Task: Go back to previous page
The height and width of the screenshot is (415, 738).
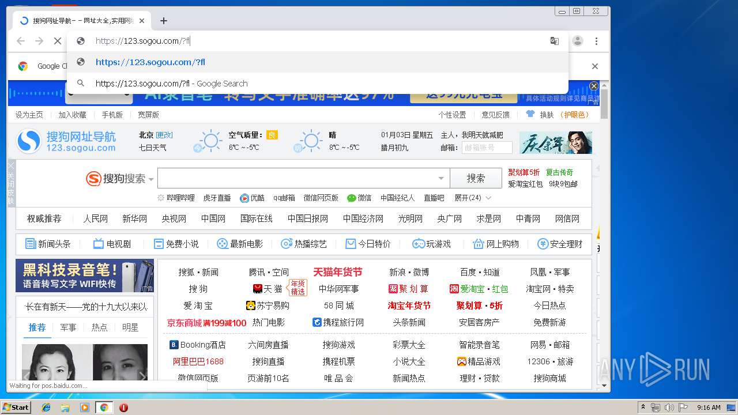Action: 21,41
